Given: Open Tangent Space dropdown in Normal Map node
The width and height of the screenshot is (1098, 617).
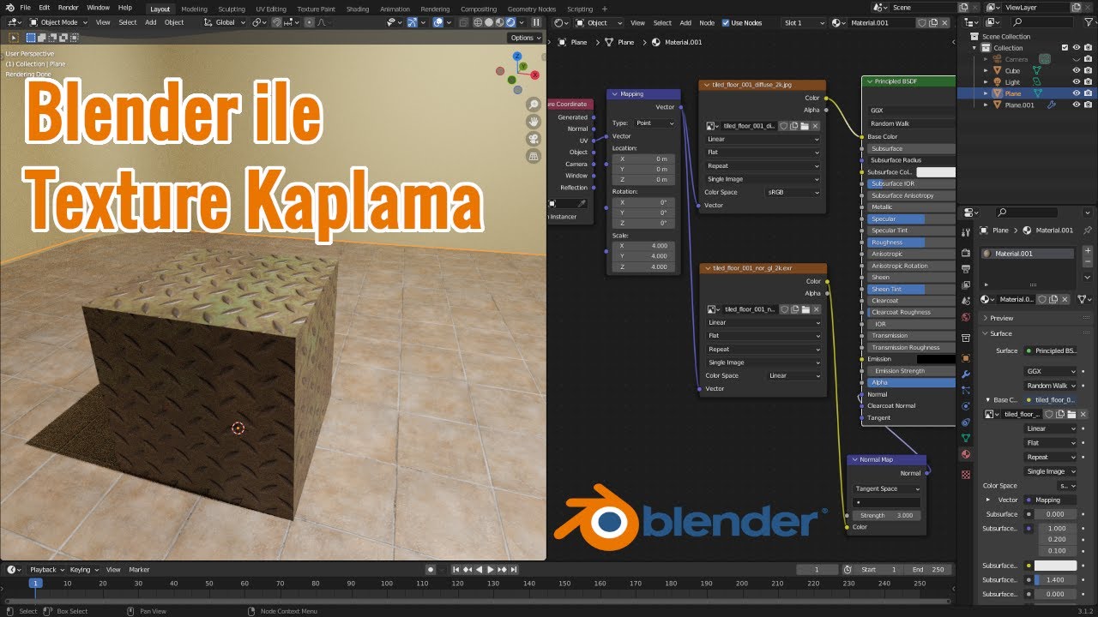Looking at the screenshot, I should 887,488.
